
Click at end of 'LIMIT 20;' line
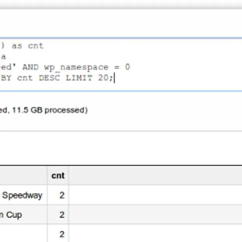[114, 78]
